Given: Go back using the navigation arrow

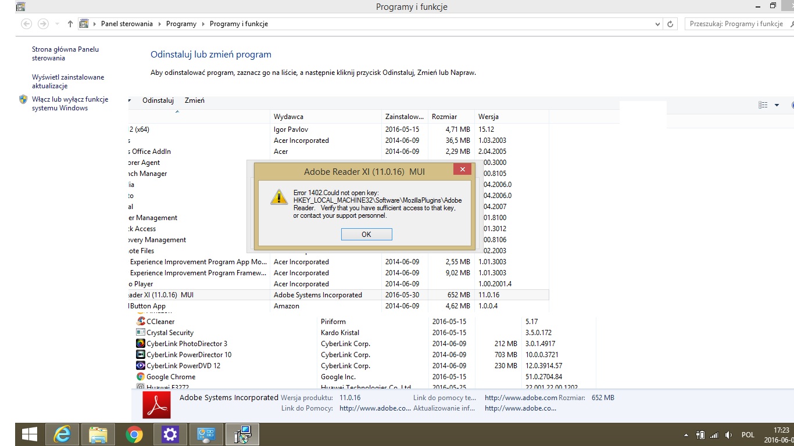Looking at the screenshot, I should pos(26,24).
